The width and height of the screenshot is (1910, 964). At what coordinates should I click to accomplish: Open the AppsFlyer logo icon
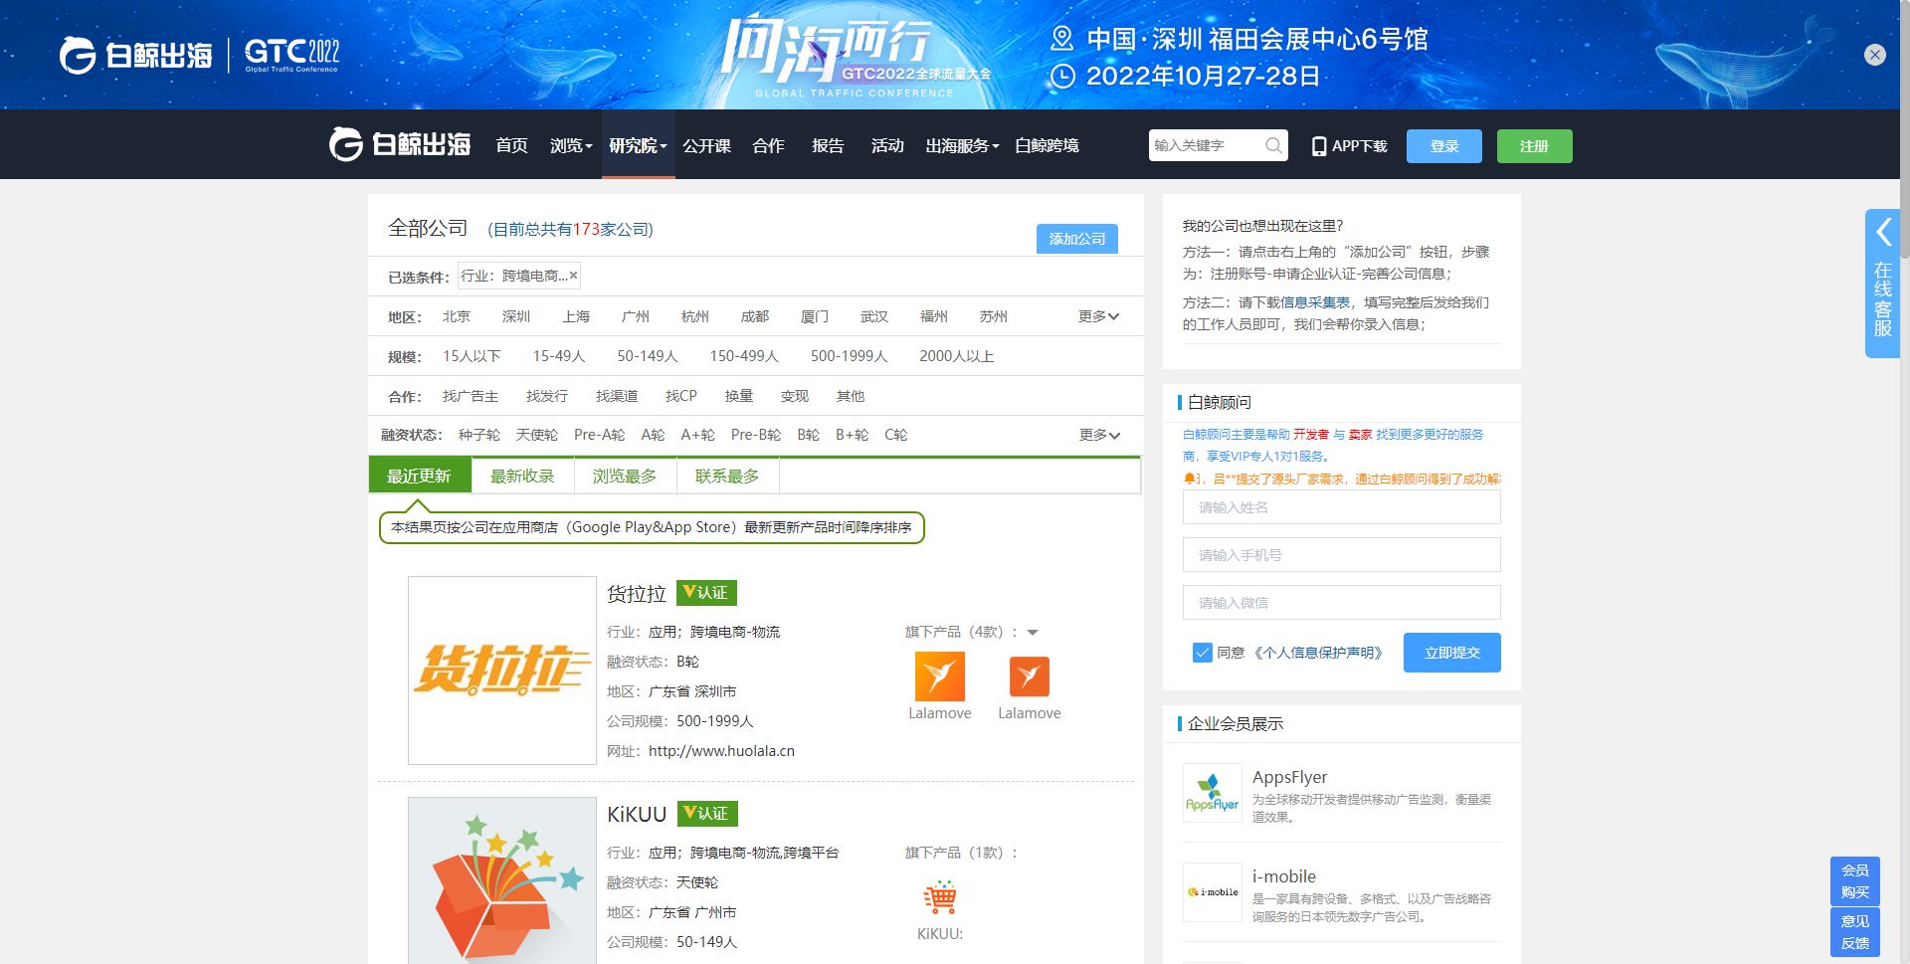(x=1213, y=793)
